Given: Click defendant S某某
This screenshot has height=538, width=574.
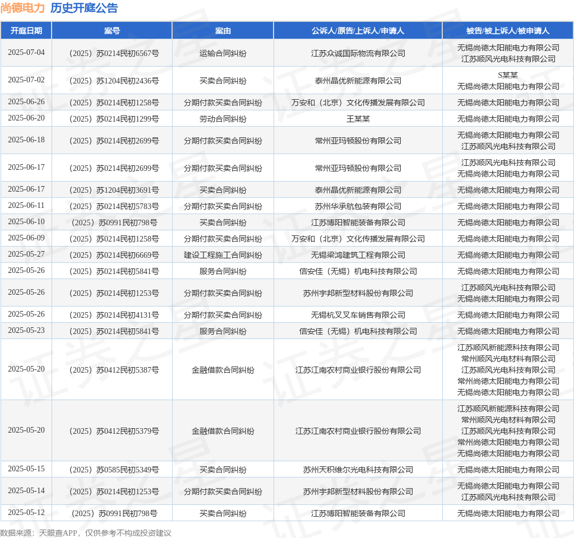Looking at the screenshot, I should (x=508, y=75).
